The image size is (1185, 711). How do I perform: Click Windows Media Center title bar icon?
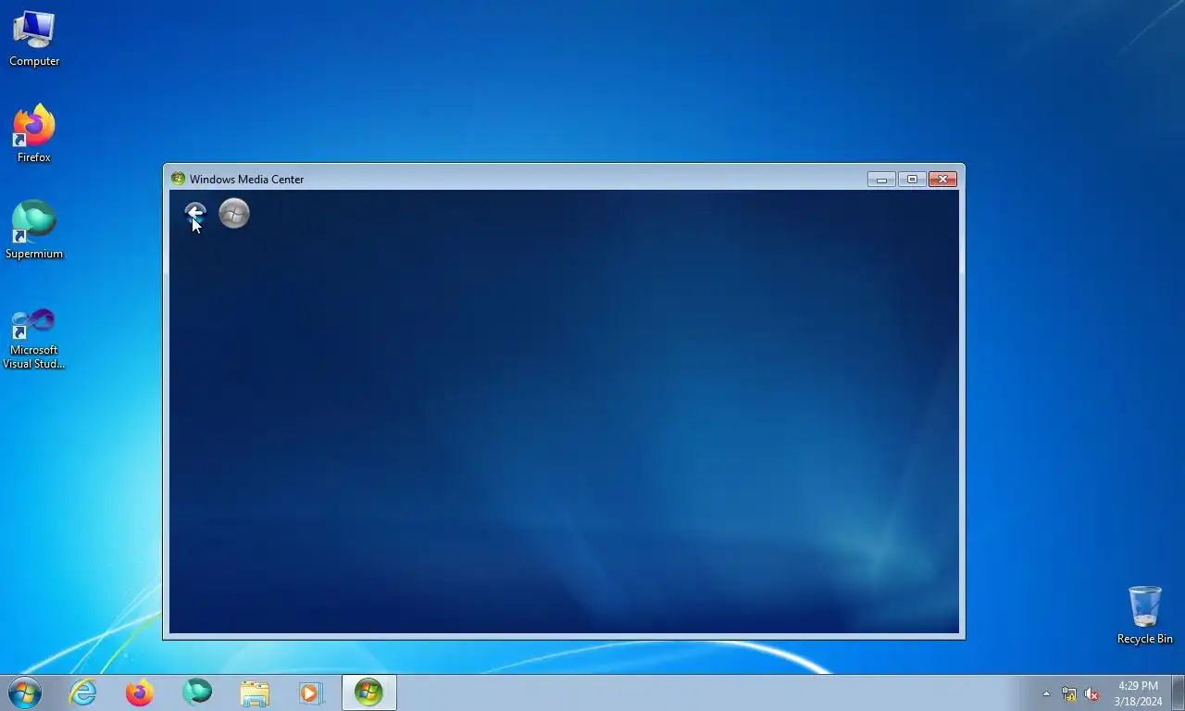coord(179,179)
